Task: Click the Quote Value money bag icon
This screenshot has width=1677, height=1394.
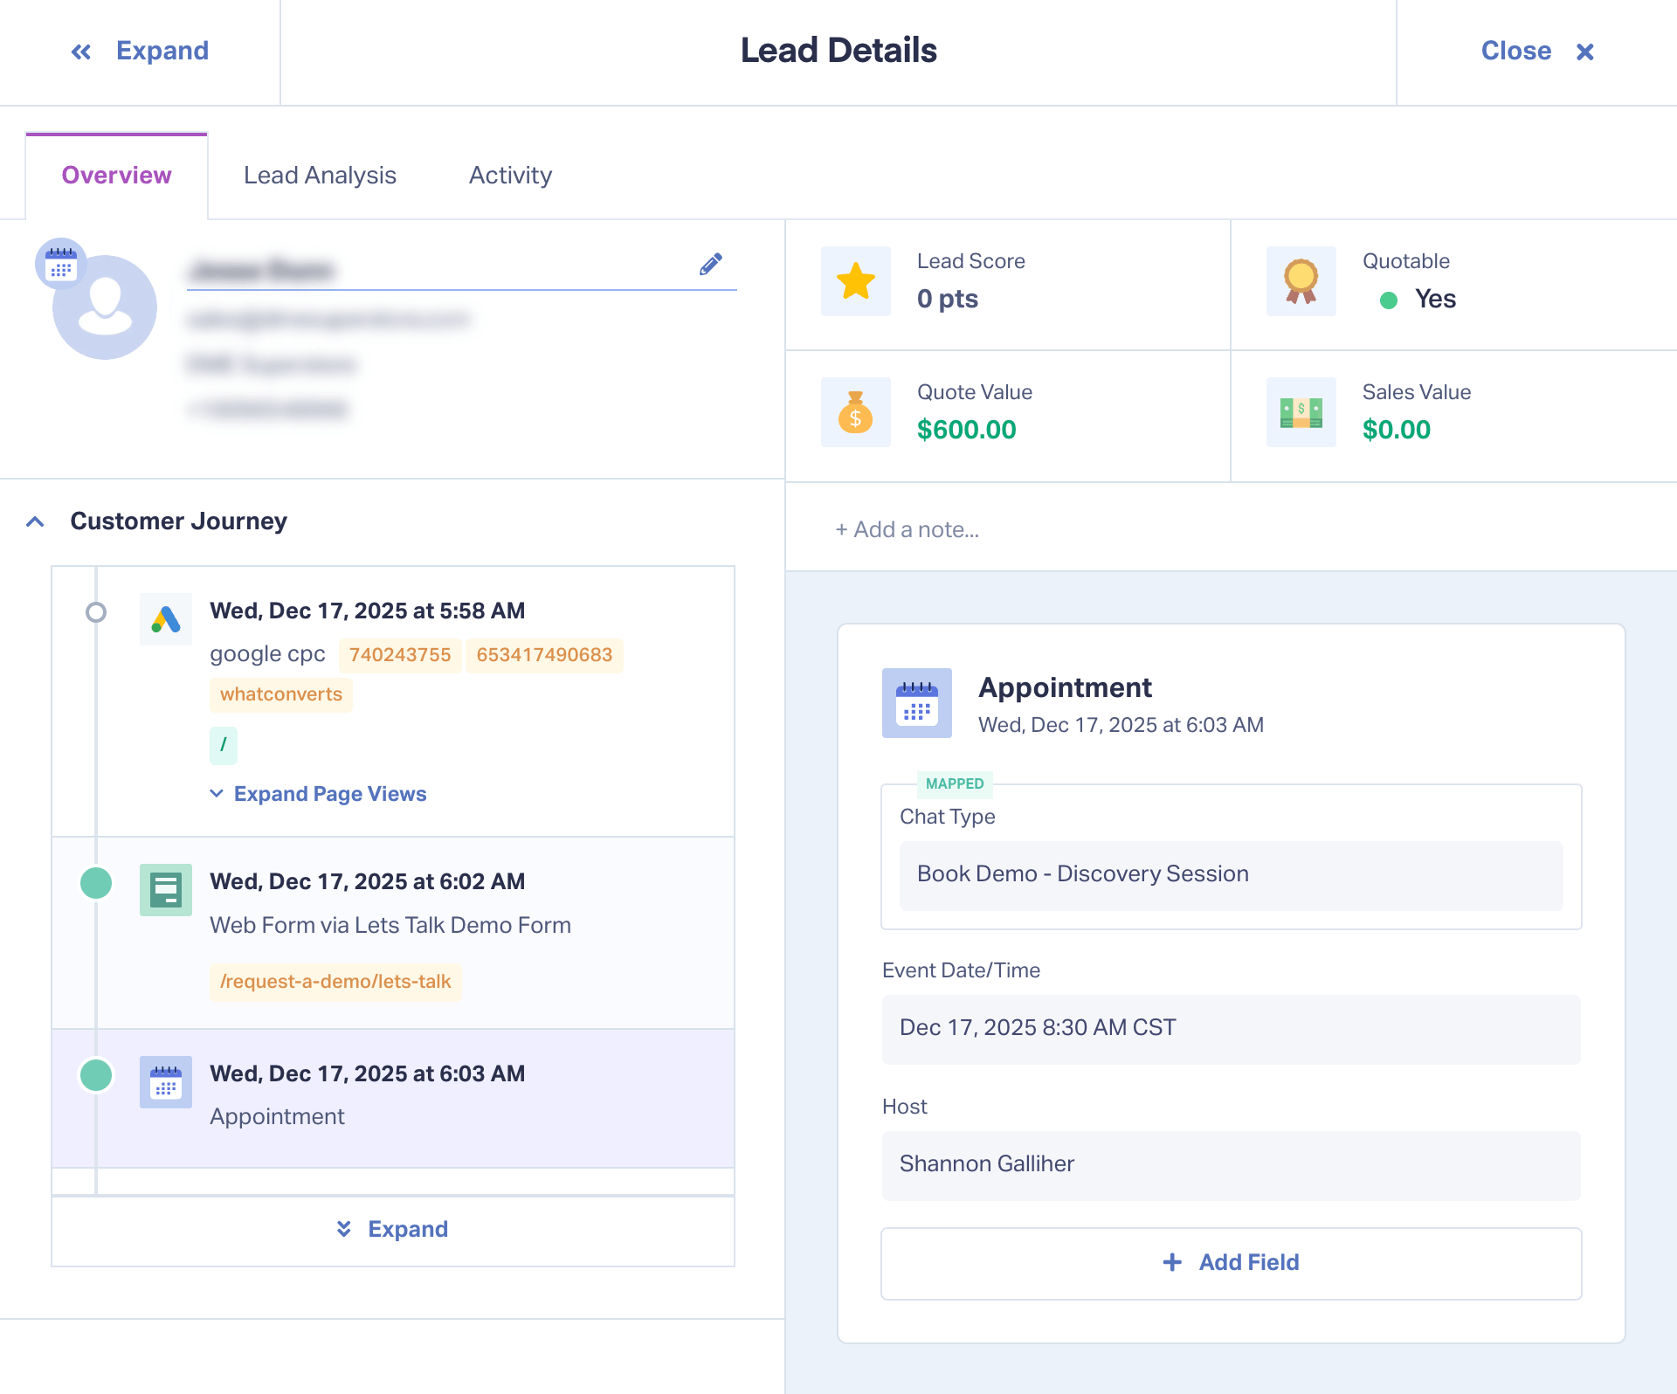Action: point(855,412)
